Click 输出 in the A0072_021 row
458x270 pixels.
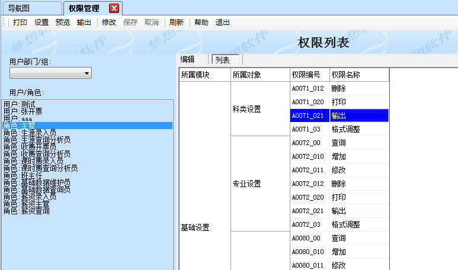[359, 211]
